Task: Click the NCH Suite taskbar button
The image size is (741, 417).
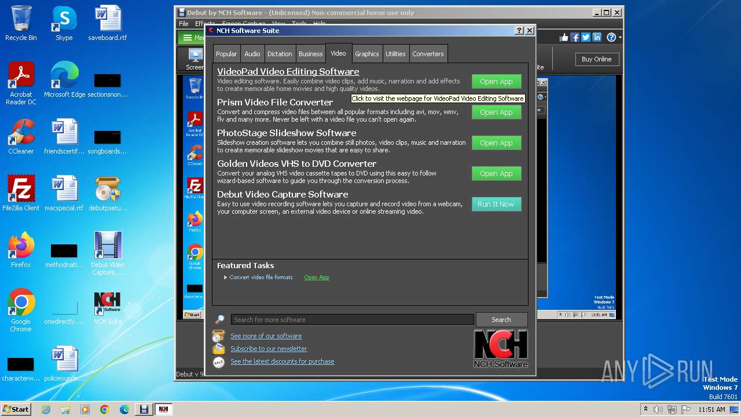Action: coord(163,409)
